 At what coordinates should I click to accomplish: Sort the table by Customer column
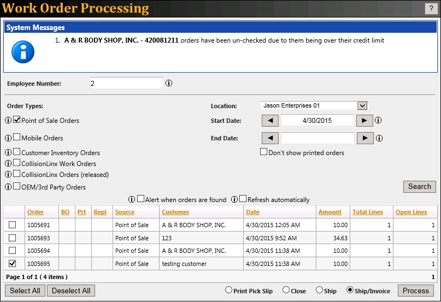175,212
